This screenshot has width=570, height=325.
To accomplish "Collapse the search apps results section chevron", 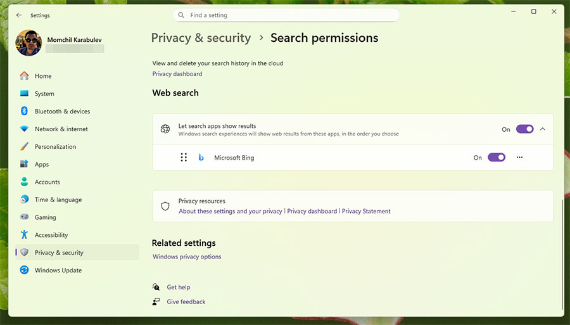I will point(543,129).
